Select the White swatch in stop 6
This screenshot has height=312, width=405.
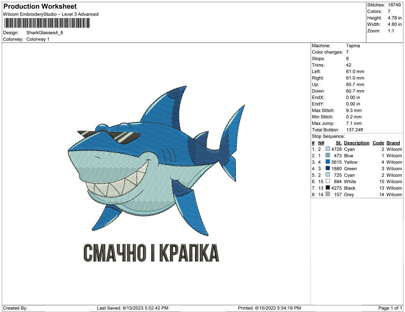[328, 182]
